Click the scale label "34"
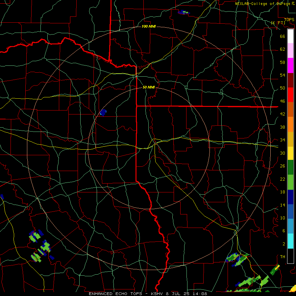This screenshot has height=296, width=296. tap(283, 140)
